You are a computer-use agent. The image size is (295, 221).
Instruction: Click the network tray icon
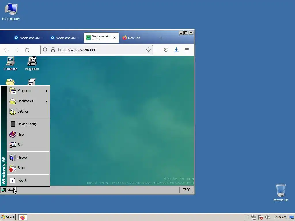coord(254,217)
